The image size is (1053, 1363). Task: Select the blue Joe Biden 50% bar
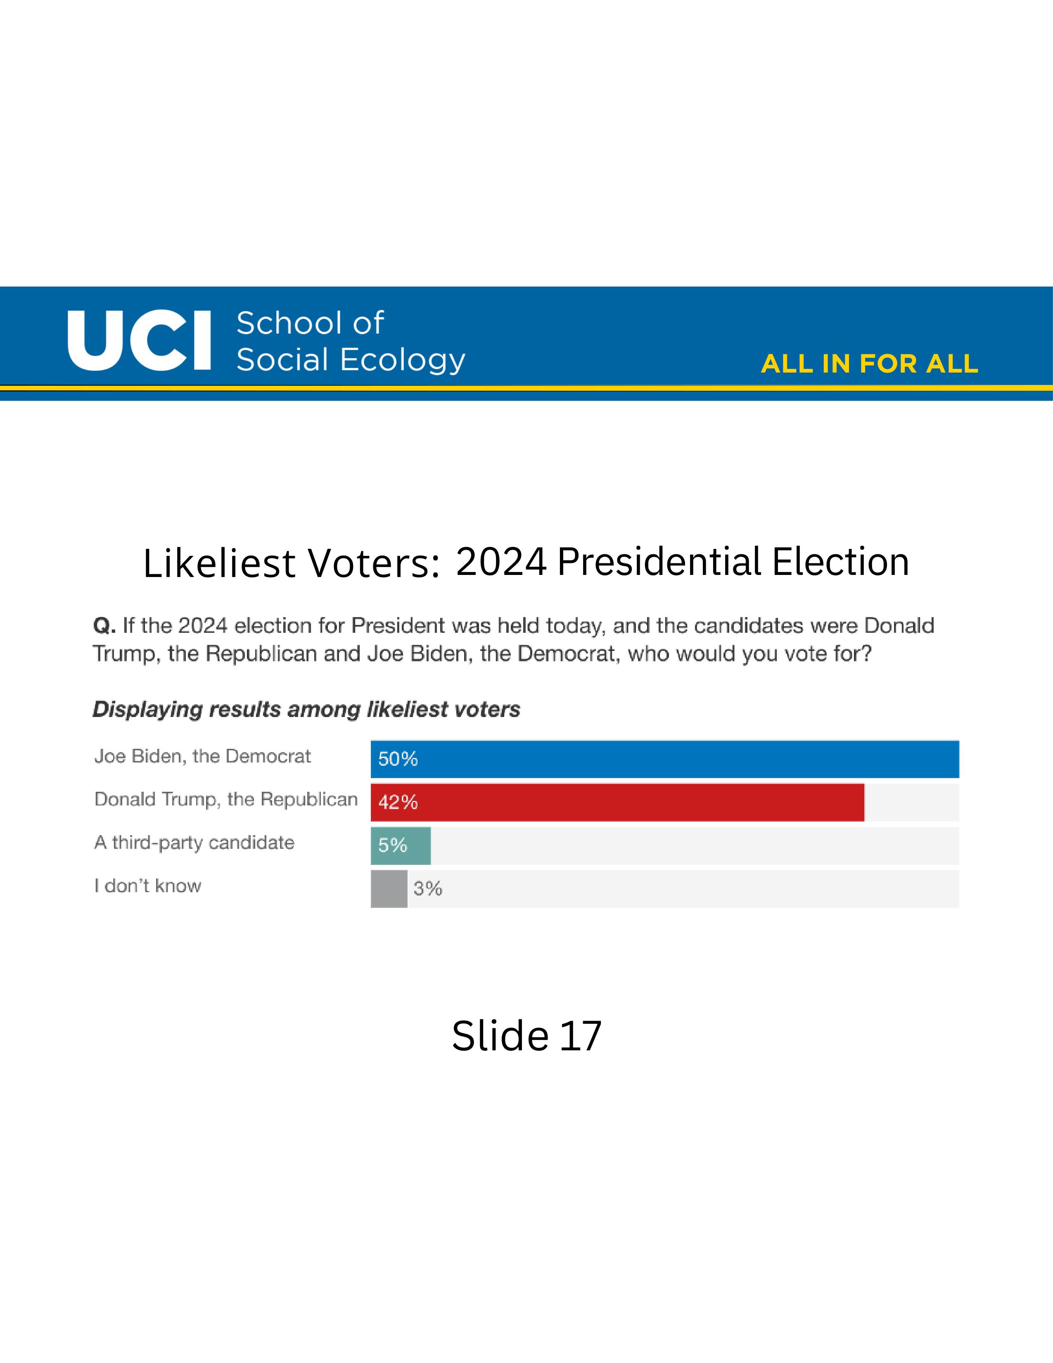tap(664, 759)
